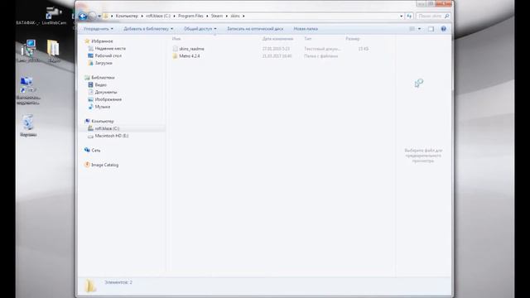Viewport: 530px width, 298px height.
Task: Create a folder with Новая папка
Action: pyautogui.click(x=306, y=29)
